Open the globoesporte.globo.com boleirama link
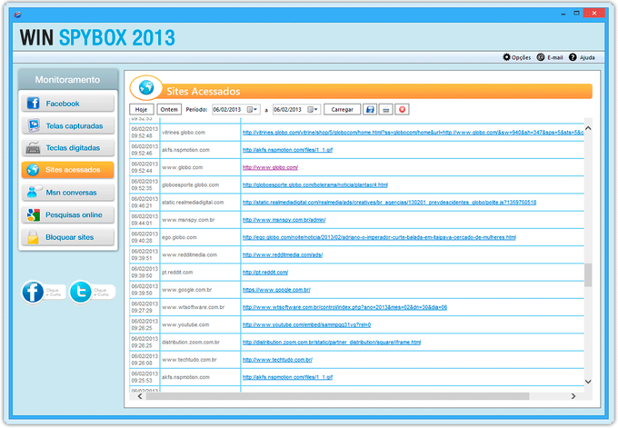This screenshot has width=618, height=428. coord(315,184)
